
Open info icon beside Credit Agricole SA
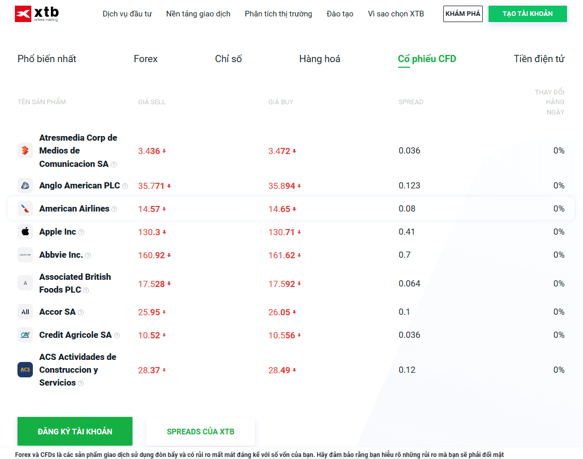tap(117, 336)
